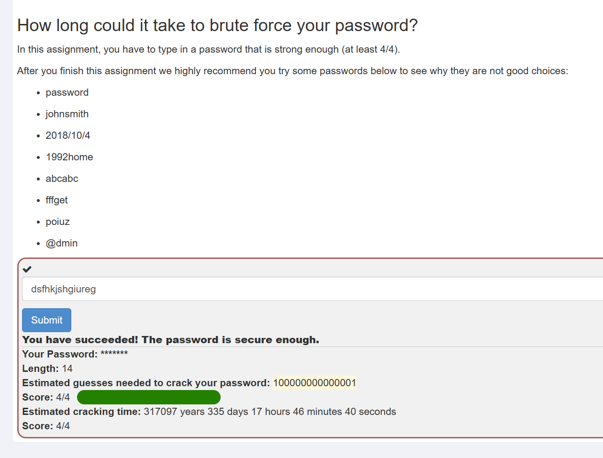The height and width of the screenshot is (458, 603).
Task: Click the highlighted estimated guesses number
Action: [x=314, y=383]
